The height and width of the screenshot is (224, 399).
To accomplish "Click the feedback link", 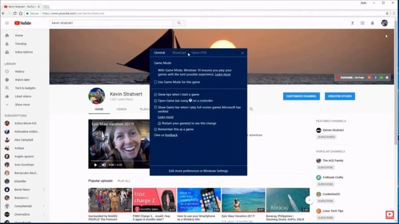I will (x=171, y=135).
